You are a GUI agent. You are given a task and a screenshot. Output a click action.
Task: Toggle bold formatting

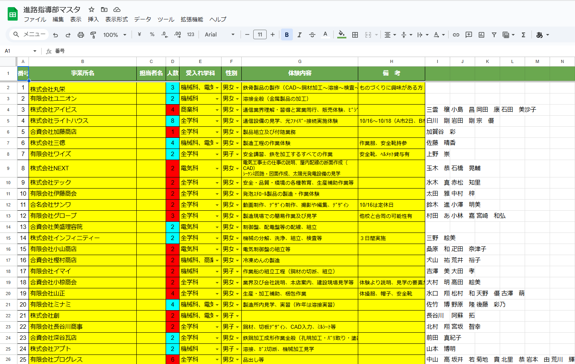click(x=287, y=35)
